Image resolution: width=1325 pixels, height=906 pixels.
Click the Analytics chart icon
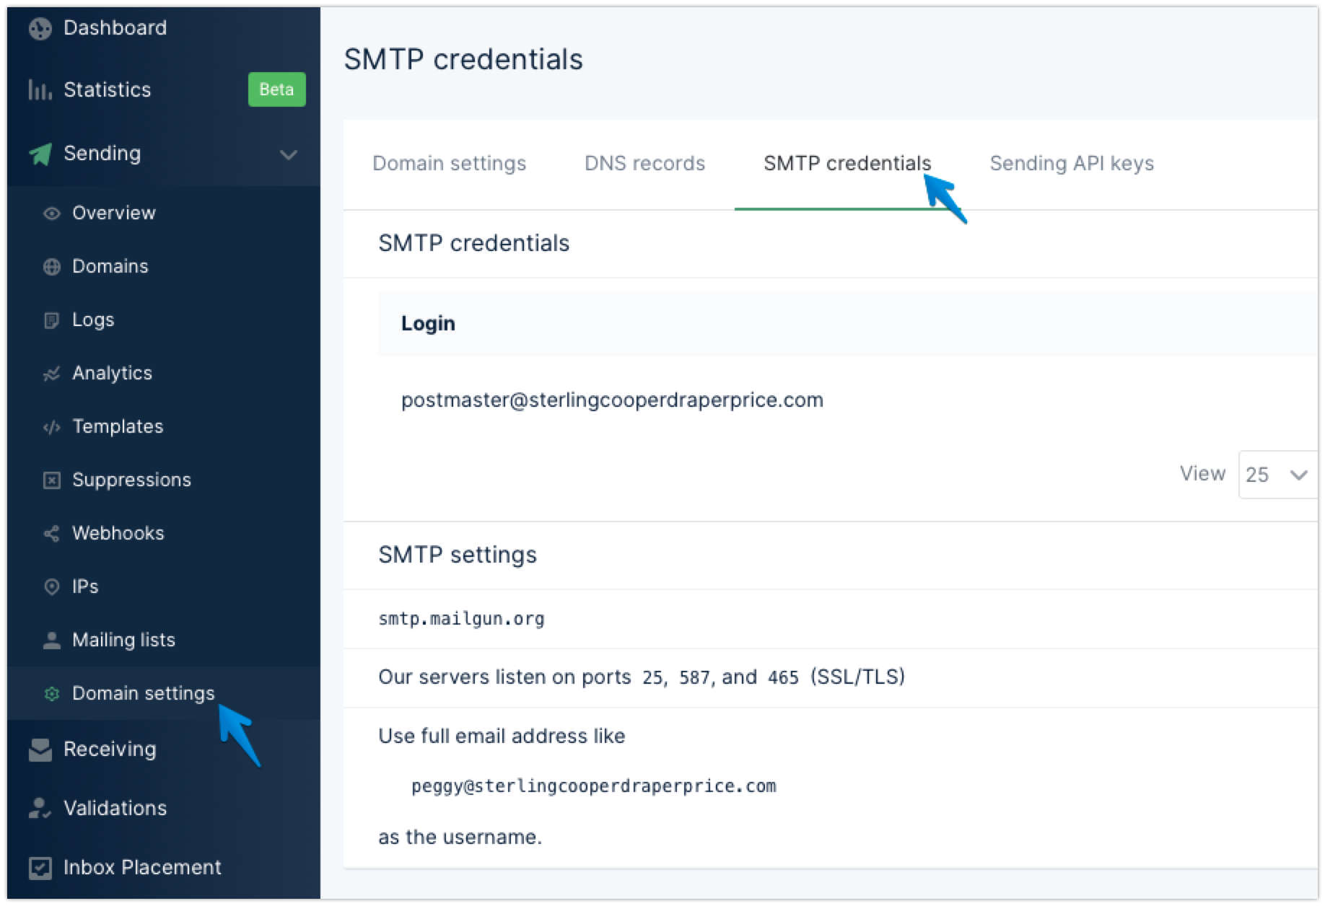pyautogui.click(x=52, y=374)
